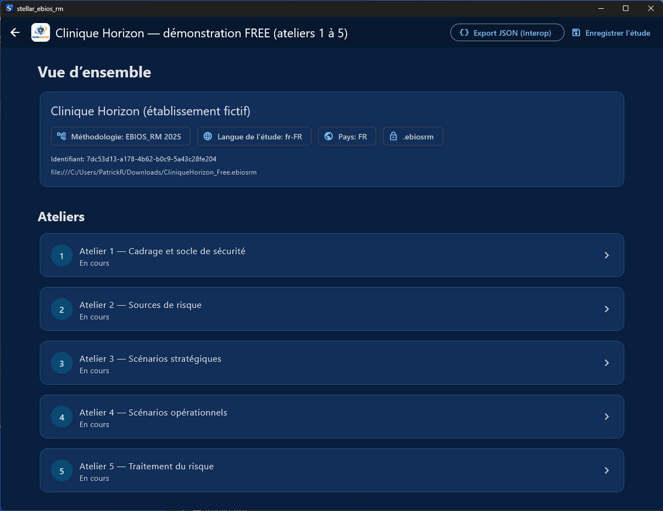The height and width of the screenshot is (511, 663).
Task: Maximize the stellar_ebios_rm window
Action: [626, 8]
